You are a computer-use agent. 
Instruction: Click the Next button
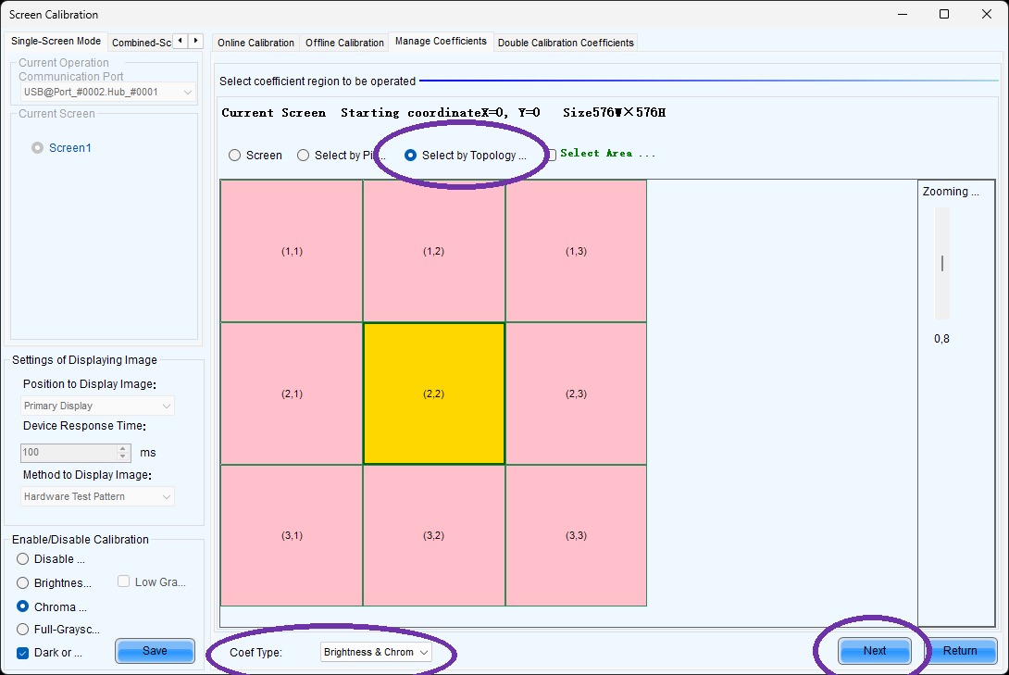(x=875, y=651)
